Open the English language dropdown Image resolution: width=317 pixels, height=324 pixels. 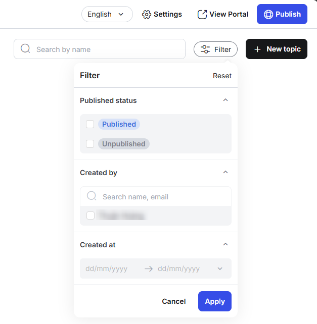tap(107, 14)
